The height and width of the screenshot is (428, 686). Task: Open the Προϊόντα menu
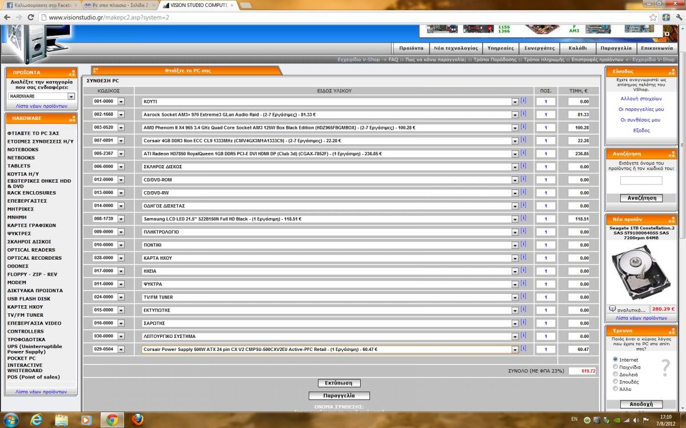click(411, 48)
